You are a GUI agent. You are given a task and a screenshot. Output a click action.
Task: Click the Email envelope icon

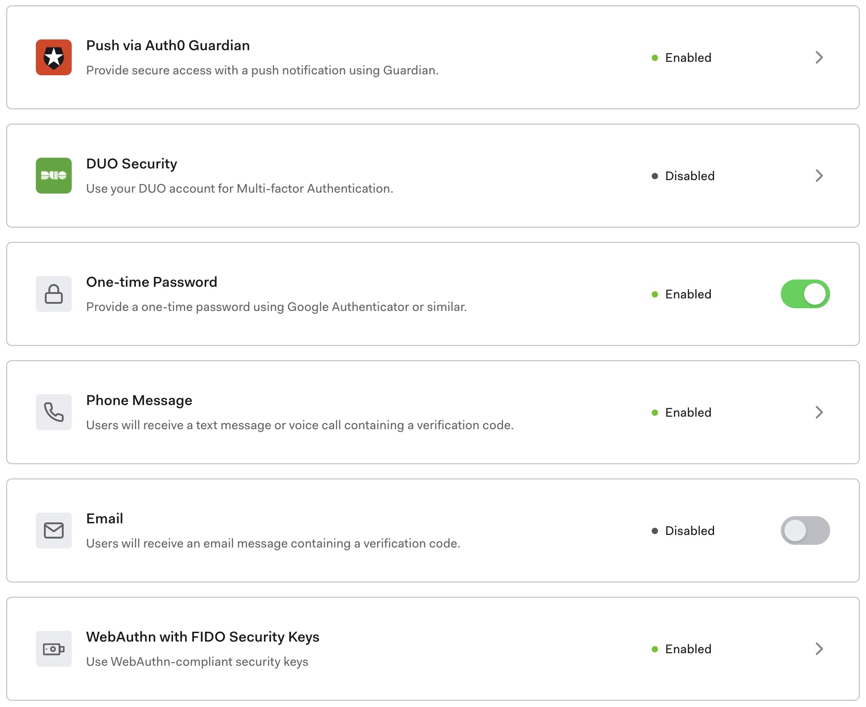tap(54, 530)
